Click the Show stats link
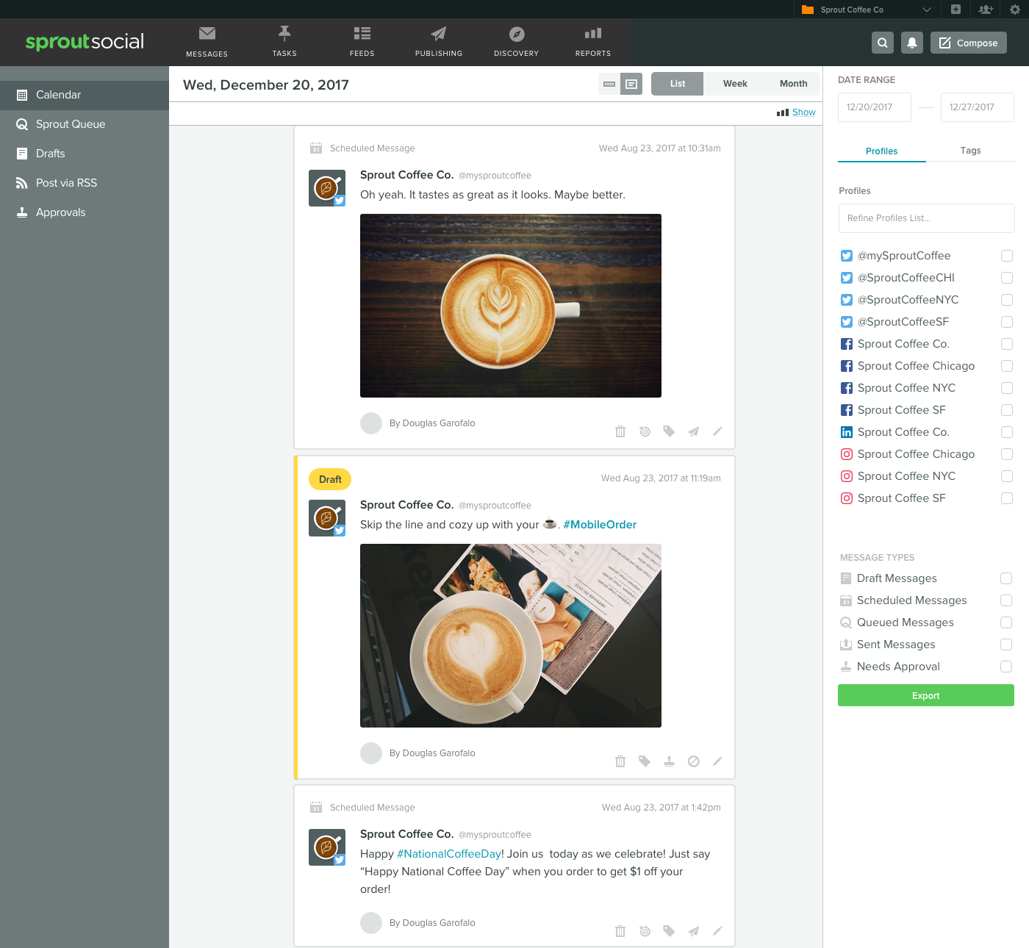The width and height of the screenshot is (1029, 948). [803, 112]
